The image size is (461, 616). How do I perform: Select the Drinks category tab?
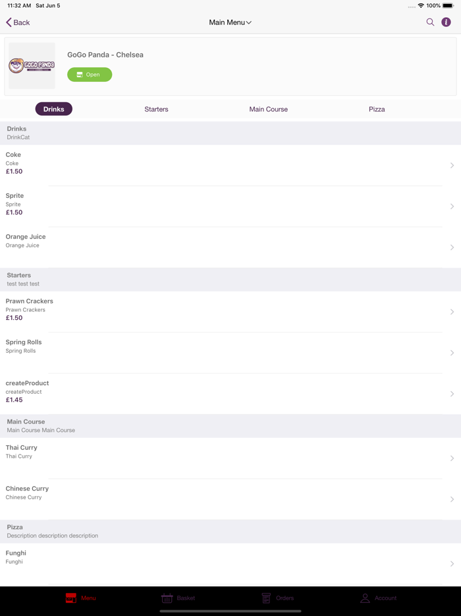tap(54, 109)
